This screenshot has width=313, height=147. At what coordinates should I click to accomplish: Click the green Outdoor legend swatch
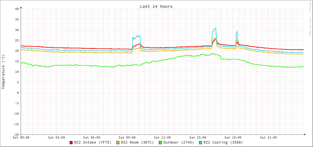click(160, 143)
